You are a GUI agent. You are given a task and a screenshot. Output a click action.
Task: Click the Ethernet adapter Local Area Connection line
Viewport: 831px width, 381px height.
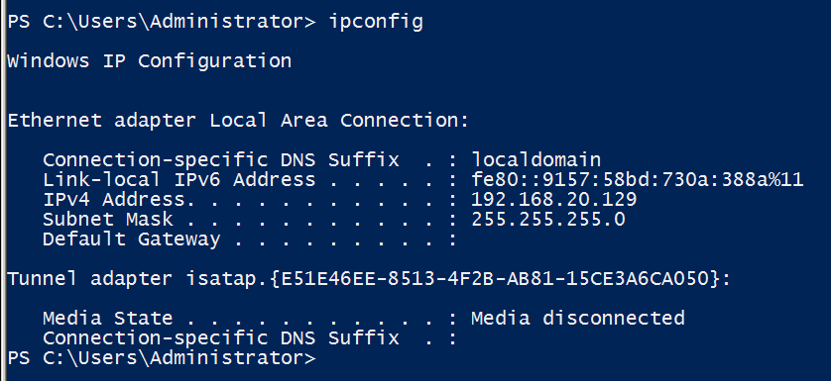[238, 121]
